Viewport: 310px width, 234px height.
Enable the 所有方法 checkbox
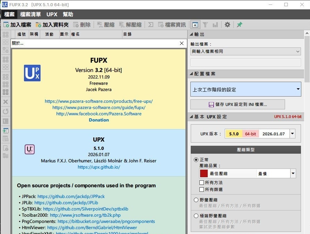pyautogui.click(x=202, y=182)
